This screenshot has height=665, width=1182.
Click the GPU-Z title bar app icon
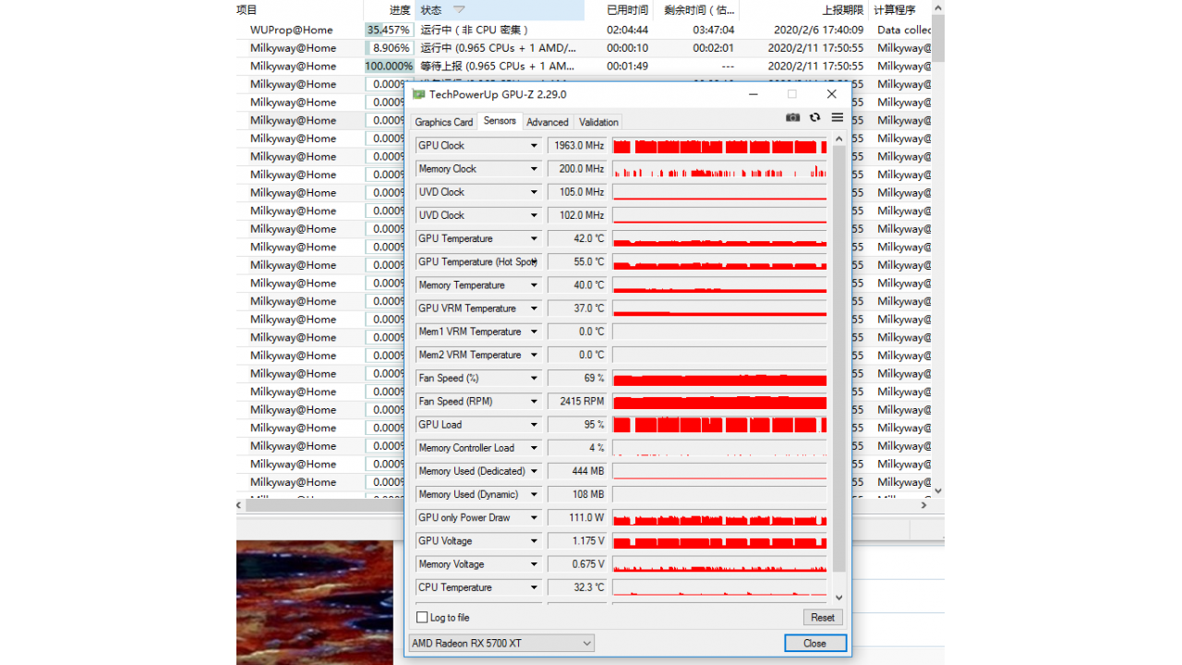point(418,94)
